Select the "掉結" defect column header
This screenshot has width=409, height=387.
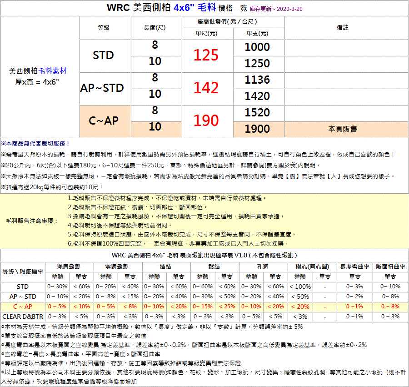click(165, 266)
